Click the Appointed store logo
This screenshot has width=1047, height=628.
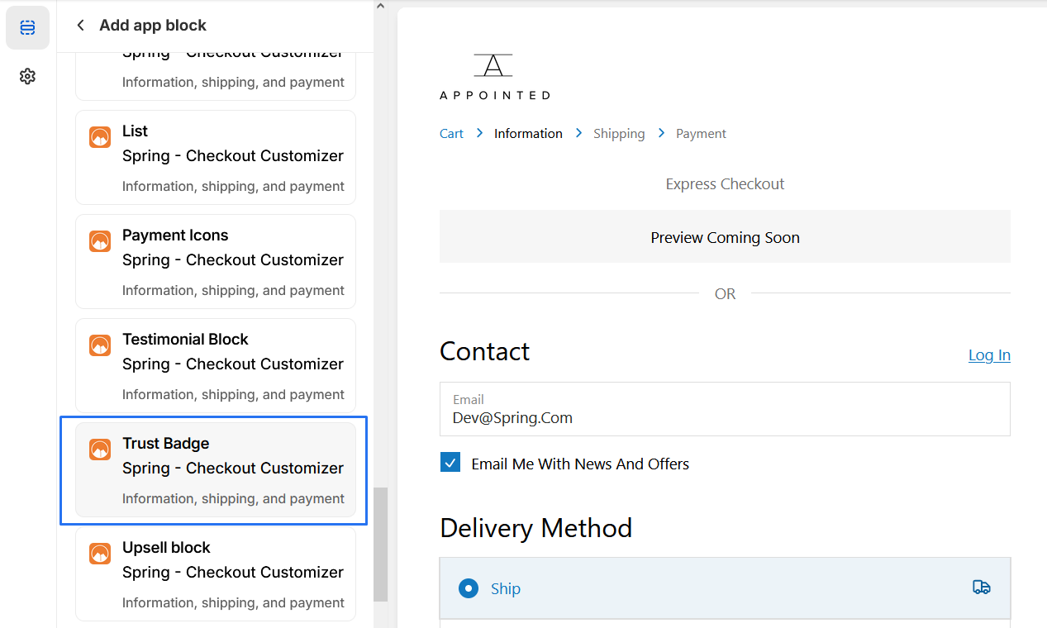point(494,77)
